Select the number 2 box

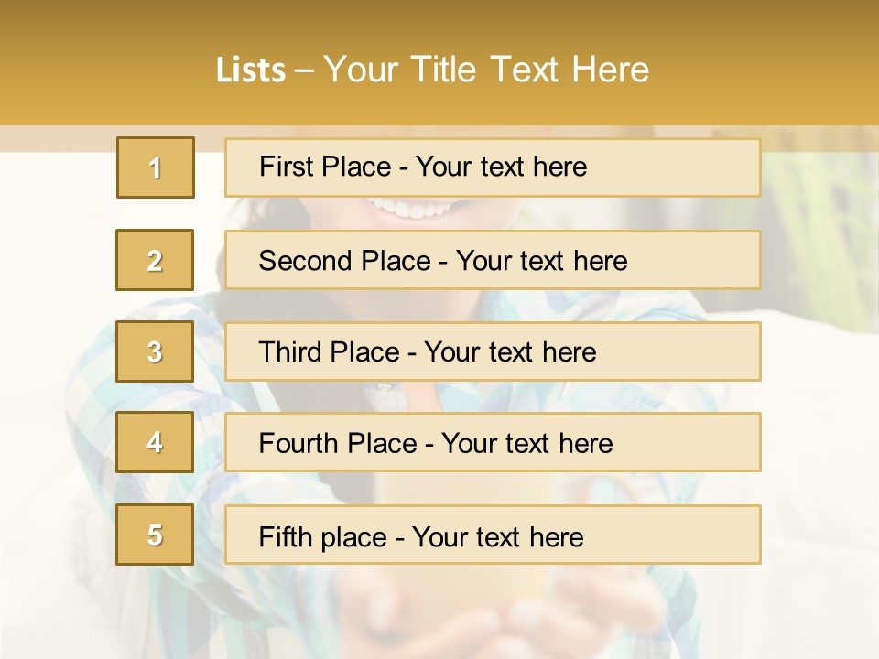pos(155,260)
